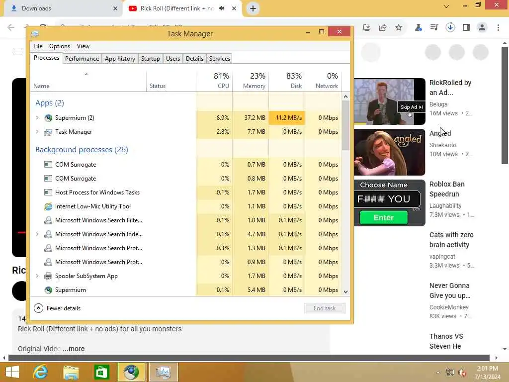Click the disabled End task button

click(x=325, y=308)
